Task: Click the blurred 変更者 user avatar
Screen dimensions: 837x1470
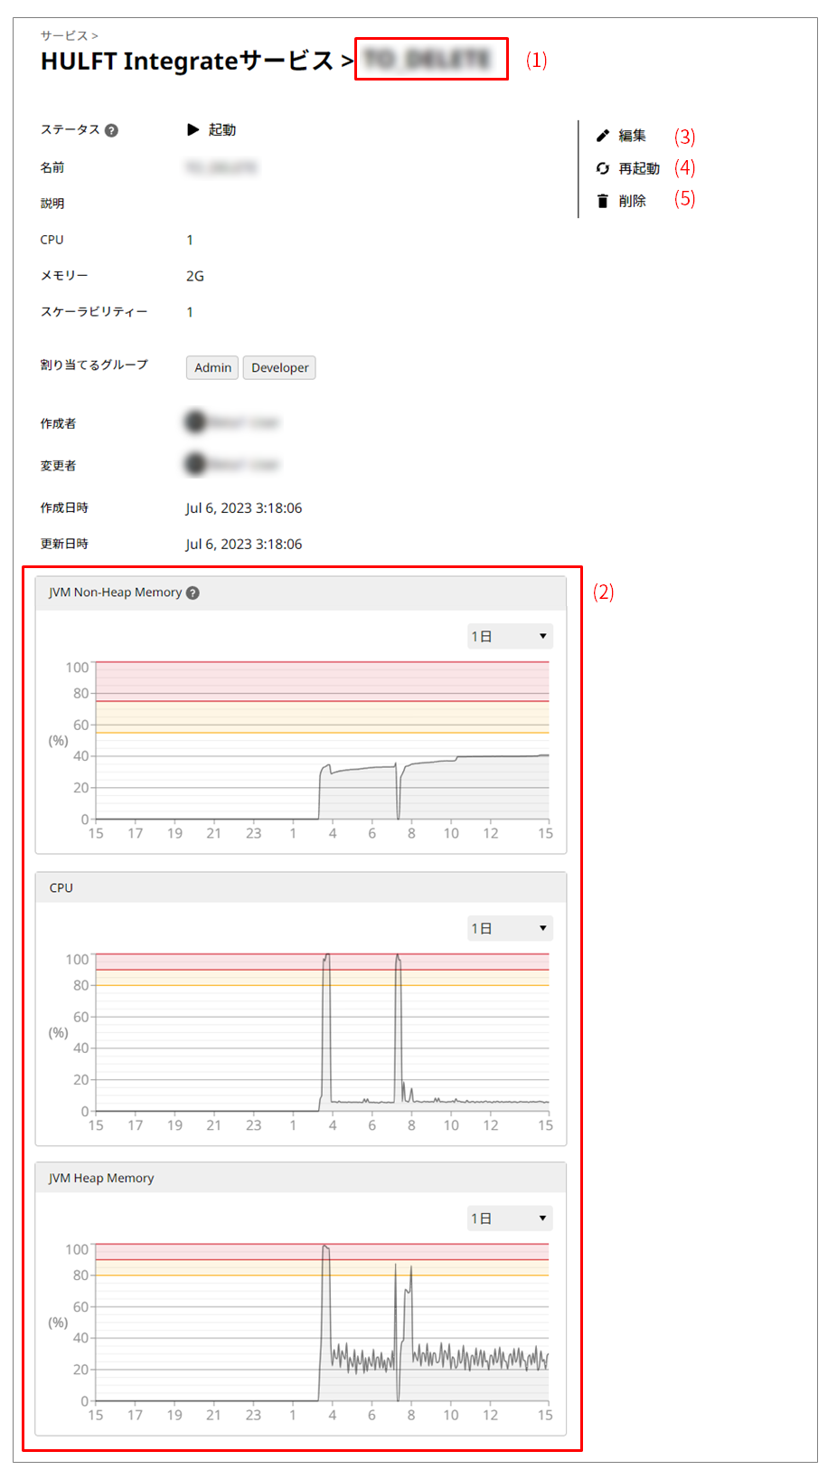Action: click(196, 464)
